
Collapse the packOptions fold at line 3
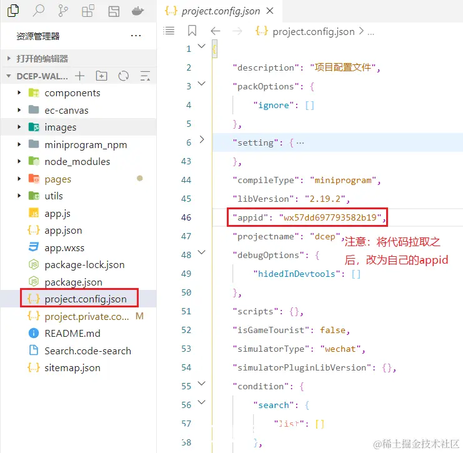point(201,84)
